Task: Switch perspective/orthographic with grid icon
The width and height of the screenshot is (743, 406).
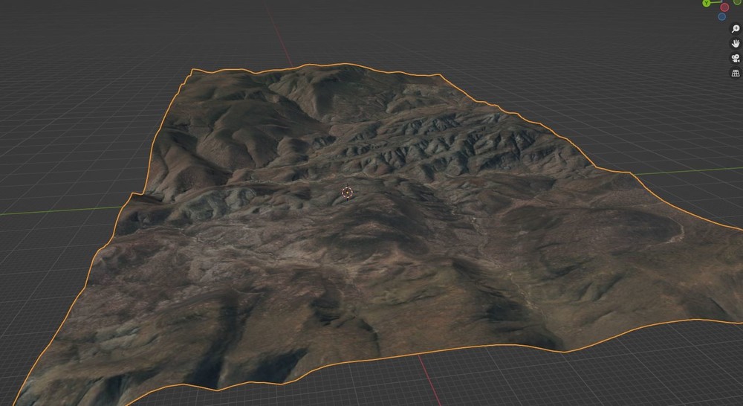Action: click(736, 73)
